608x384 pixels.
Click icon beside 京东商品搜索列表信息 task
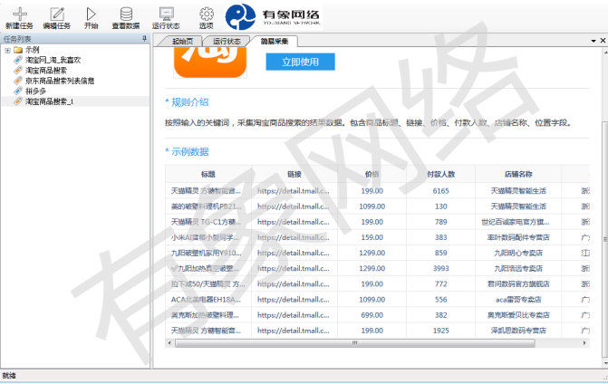point(18,81)
